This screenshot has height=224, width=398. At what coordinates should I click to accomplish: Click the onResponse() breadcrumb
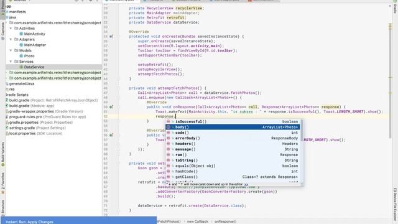pos(225,222)
